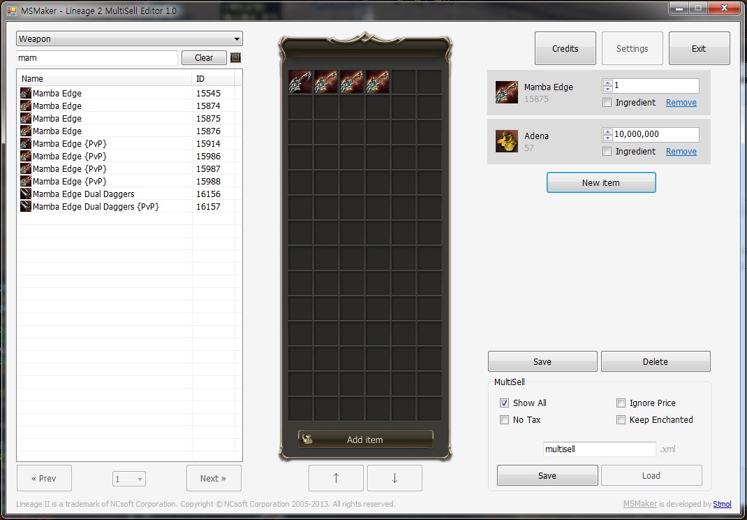Select second Mamba Edge slot in multisell grid
The height and width of the screenshot is (520, 747).
pyautogui.click(x=326, y=82)
